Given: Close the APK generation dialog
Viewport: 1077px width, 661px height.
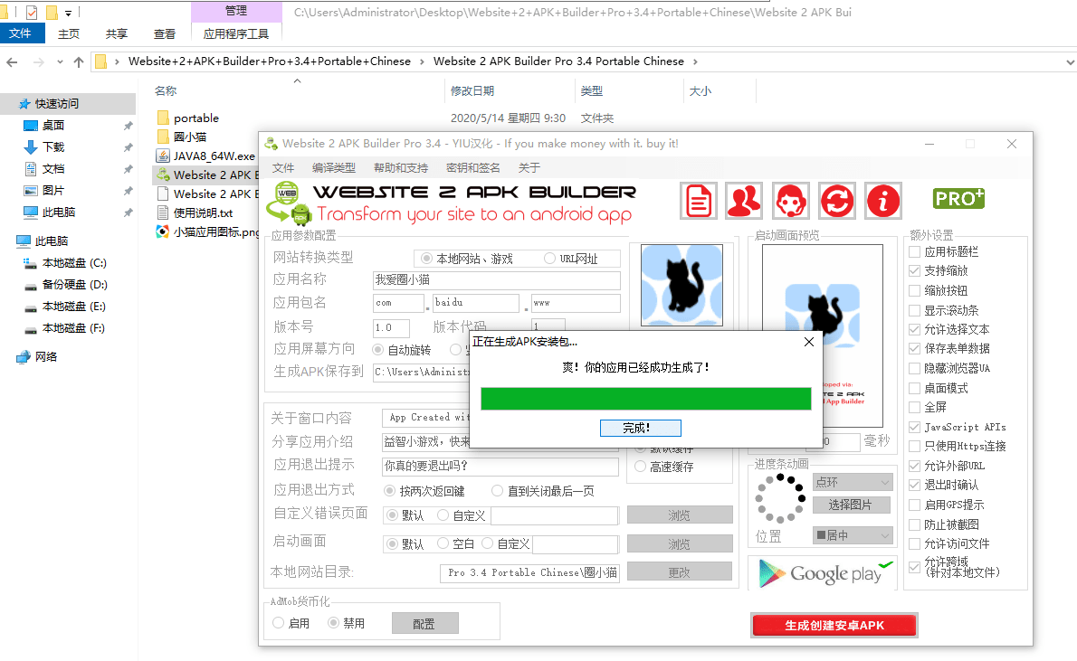Looking at the screenshot, I should click(x=809, y=341).
